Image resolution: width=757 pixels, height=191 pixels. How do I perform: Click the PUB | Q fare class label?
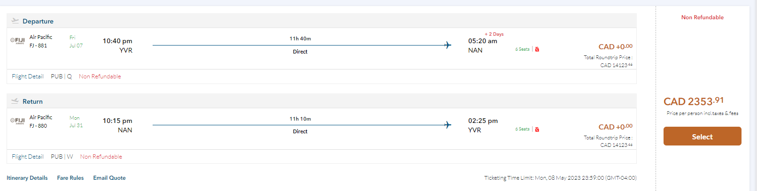tap(62, 76)
